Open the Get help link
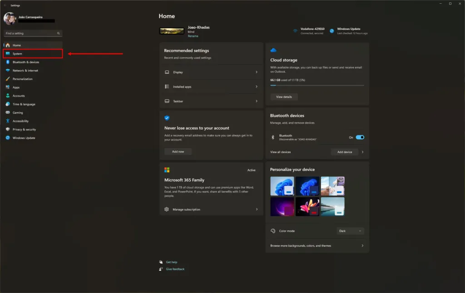465x293 pixels. [x=171, y=262]
